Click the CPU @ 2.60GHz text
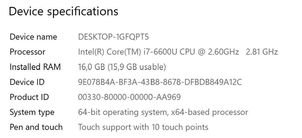Image resolution: width=302 pixels, height=138 pixels. (209, 52)
